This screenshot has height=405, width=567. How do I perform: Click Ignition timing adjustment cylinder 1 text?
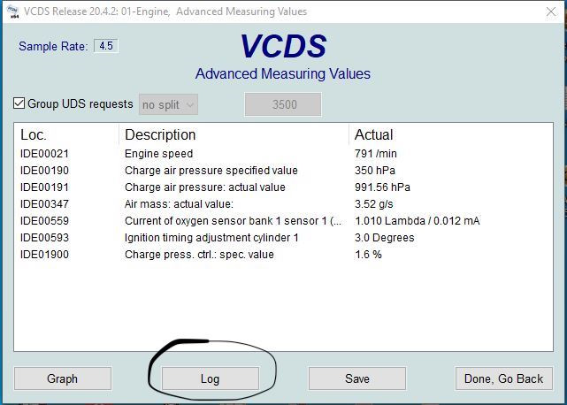pos(211,238)
